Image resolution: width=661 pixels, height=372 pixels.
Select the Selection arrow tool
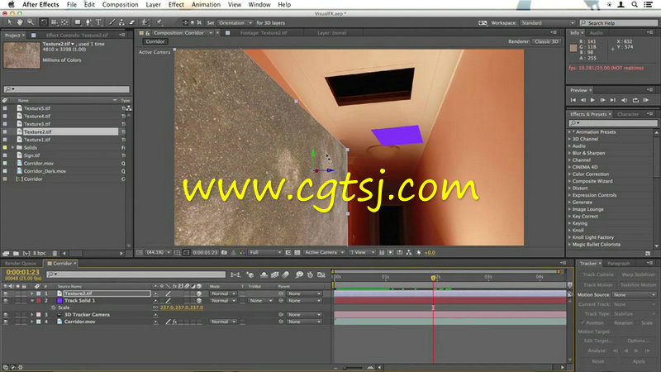tap(10, 22)
